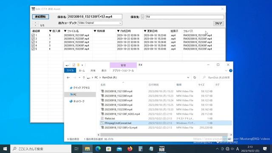Click the small browse button beside 保存先
This screenshot has height=153, width=272.
142,17
